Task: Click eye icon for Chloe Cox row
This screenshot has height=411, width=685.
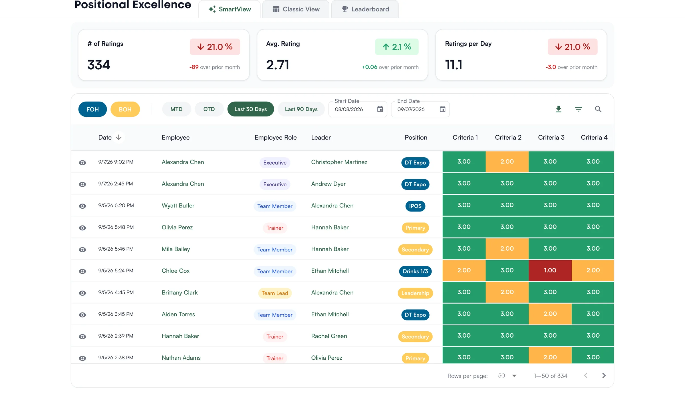Action: tap(82, 271)
